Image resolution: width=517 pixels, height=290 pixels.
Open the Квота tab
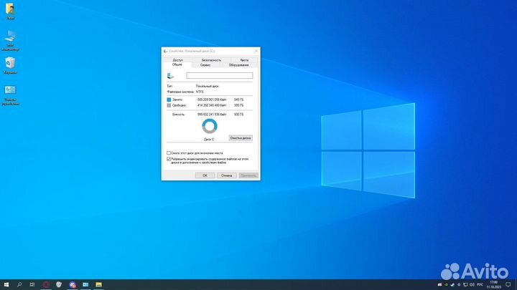[x=244, y=60]
